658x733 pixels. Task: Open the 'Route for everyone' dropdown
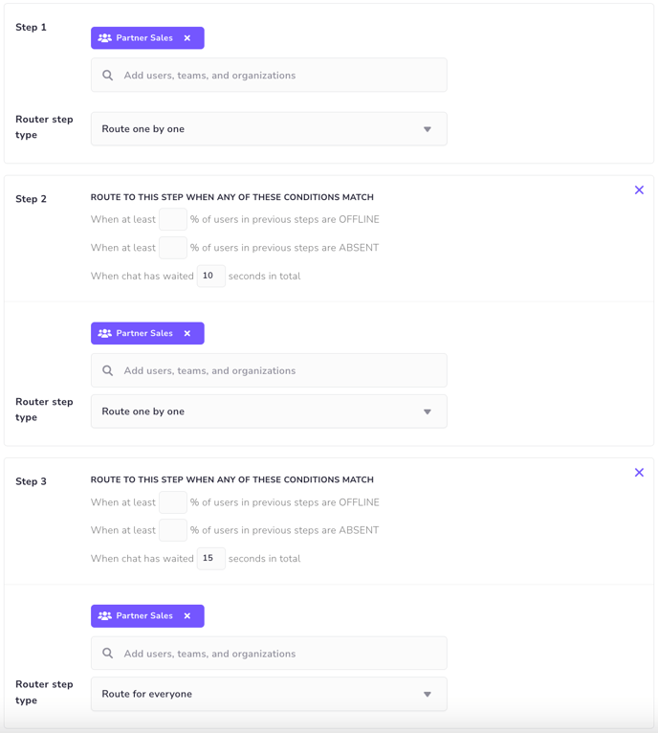tap(269, 694)
